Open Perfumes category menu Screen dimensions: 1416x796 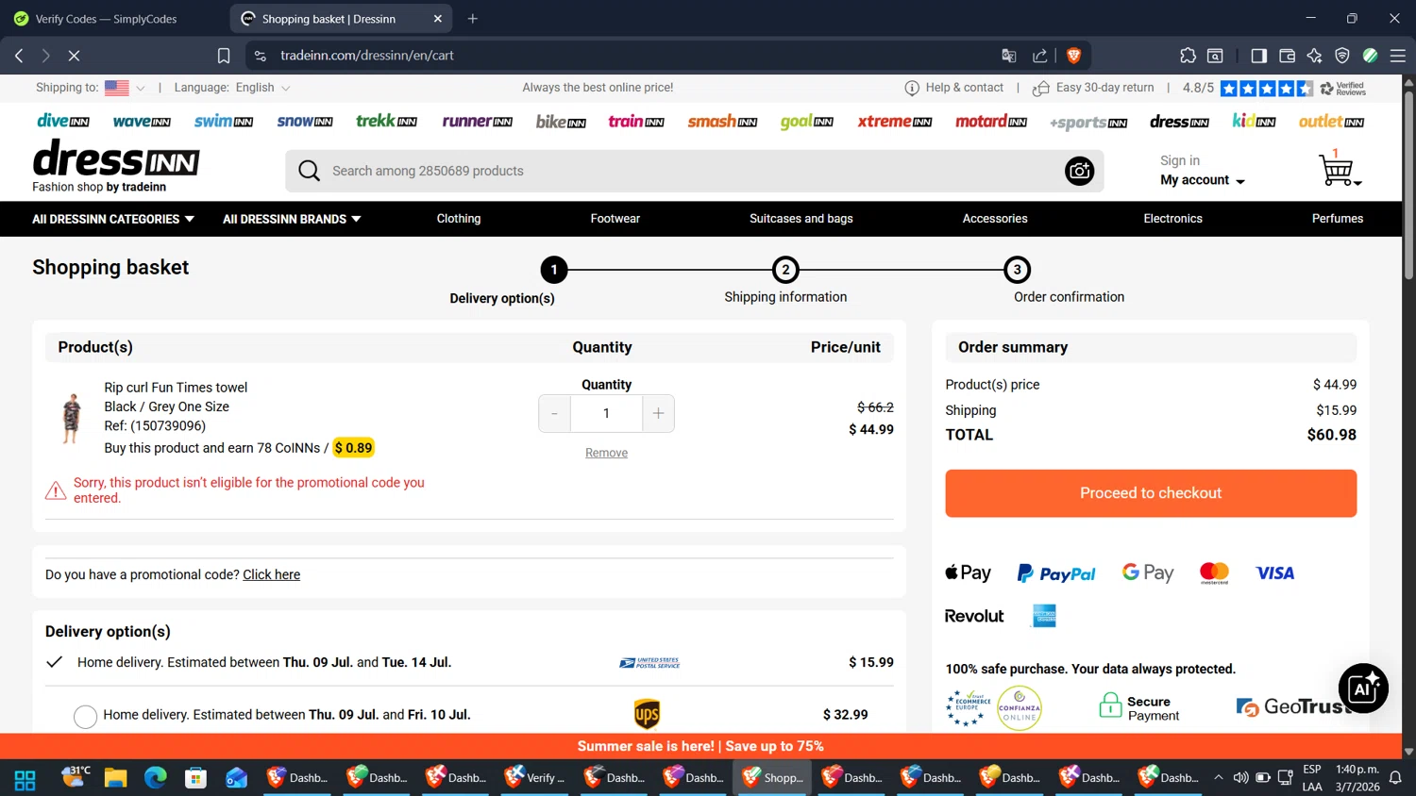[1338, 219]
